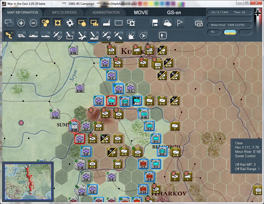Image resolution: width=264 pixels, height=204 pixels.
Task: Toggle the hex grid display
Action: pos(45,23)
